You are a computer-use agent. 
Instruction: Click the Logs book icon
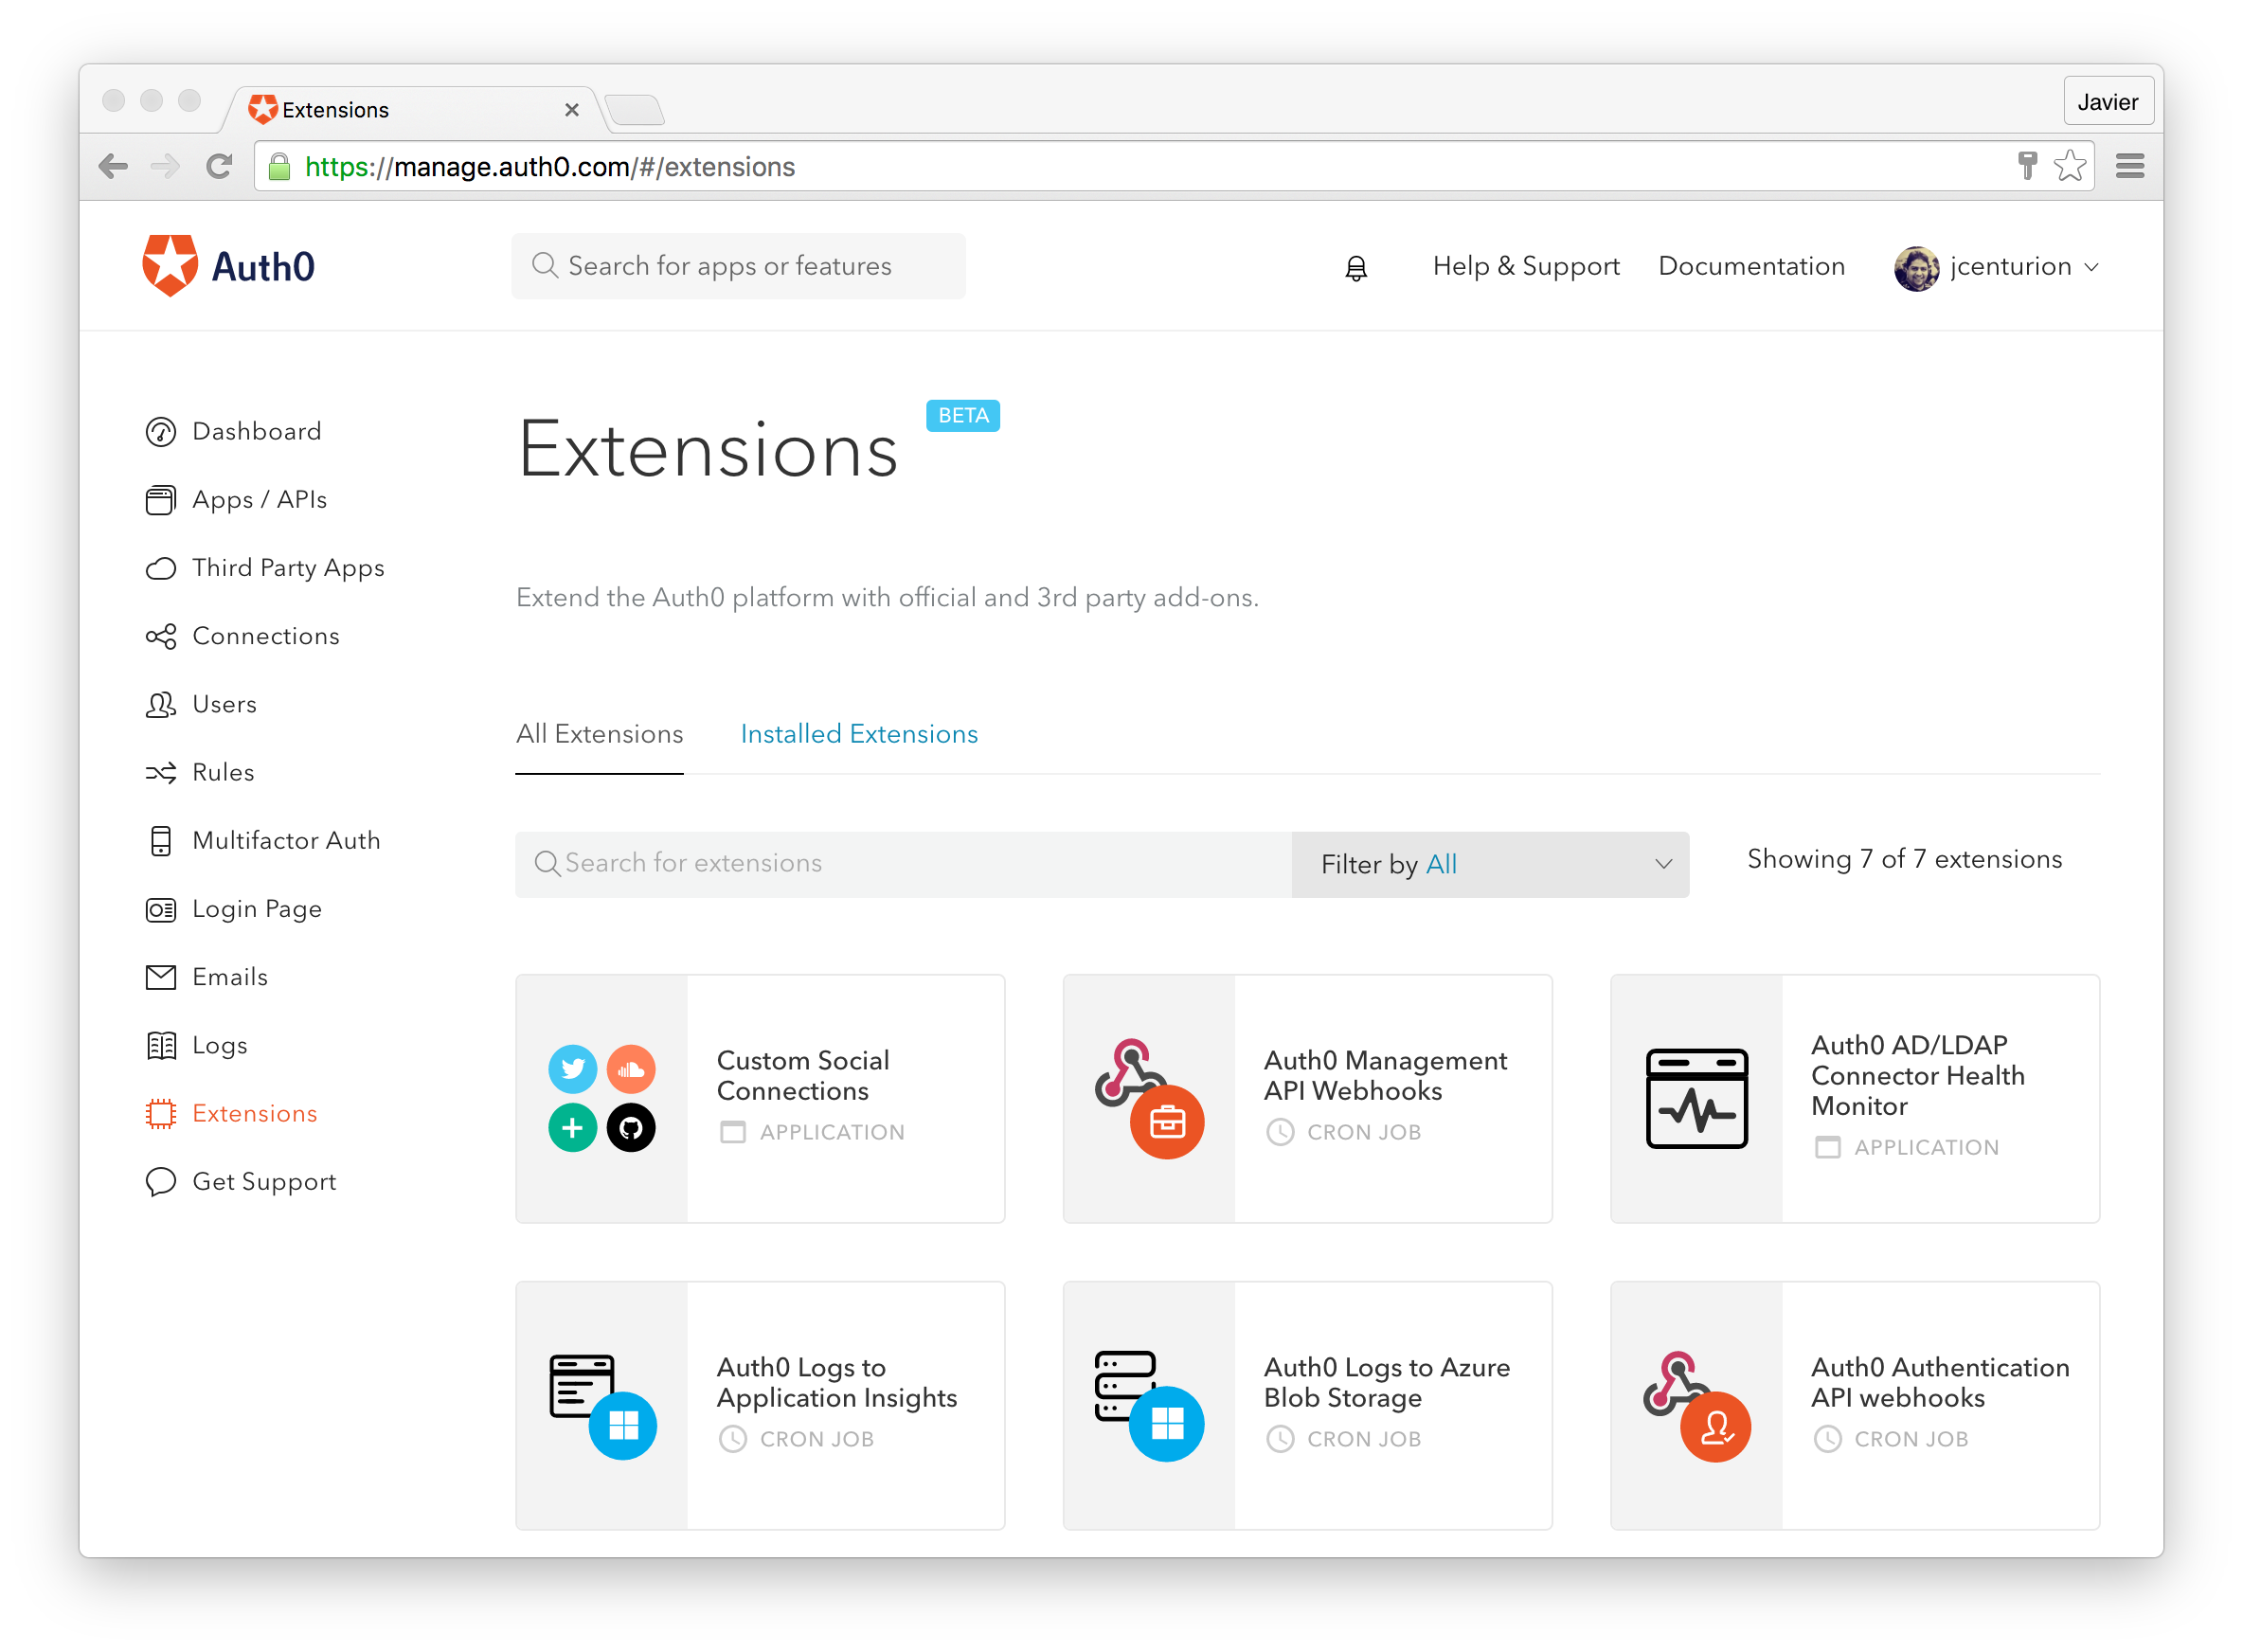click(x=160, y=1045)
